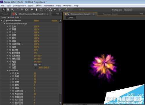Image resolution: width=145 pixels, height=105 pixels.
Task: Click the Effect Controls scrollbar up arrow
Action: point(60,21)
